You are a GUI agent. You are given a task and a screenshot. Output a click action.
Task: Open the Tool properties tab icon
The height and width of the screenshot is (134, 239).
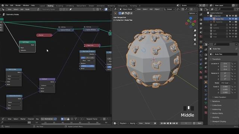[206, 50]
